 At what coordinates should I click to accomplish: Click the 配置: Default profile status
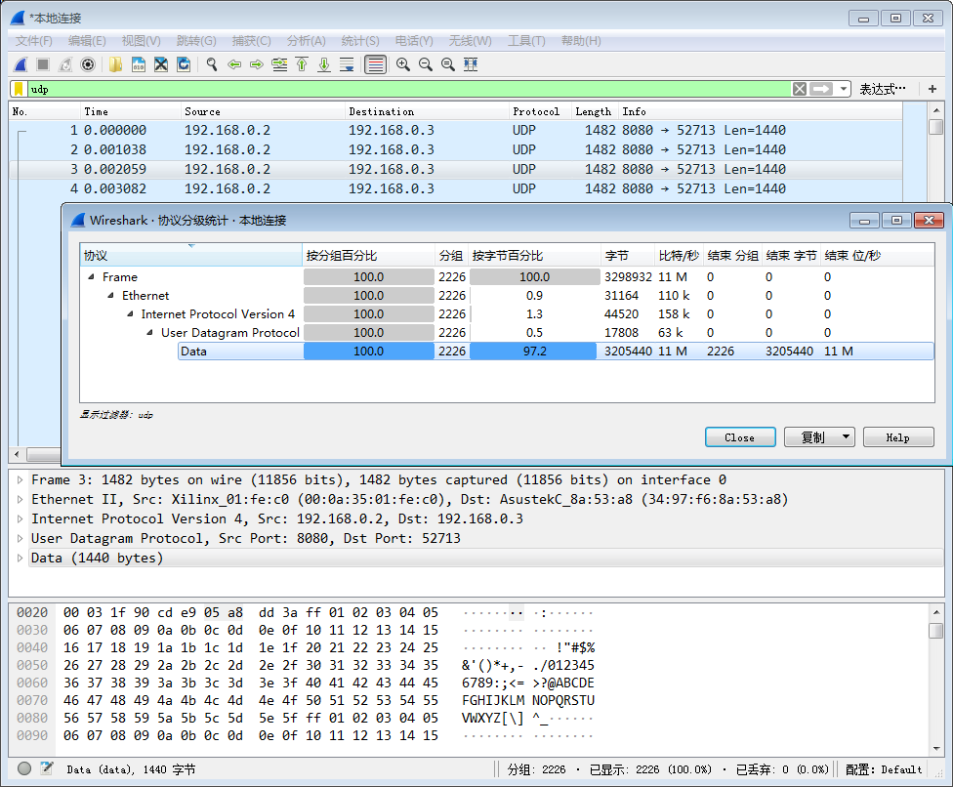click(884, 769)
